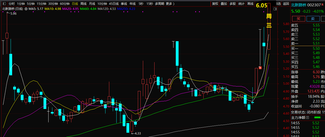Select the 5分钟 period tab
Image resolution: width=325 pixels, height=137 pixels.
pyautogui.click(x=31, y=4)
